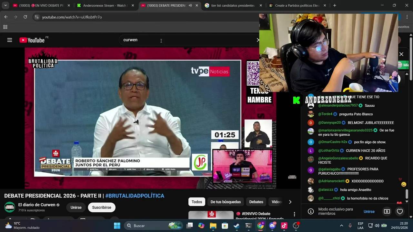Open the recommended #ENVIVO Debate thumbnail

(211, 215)
